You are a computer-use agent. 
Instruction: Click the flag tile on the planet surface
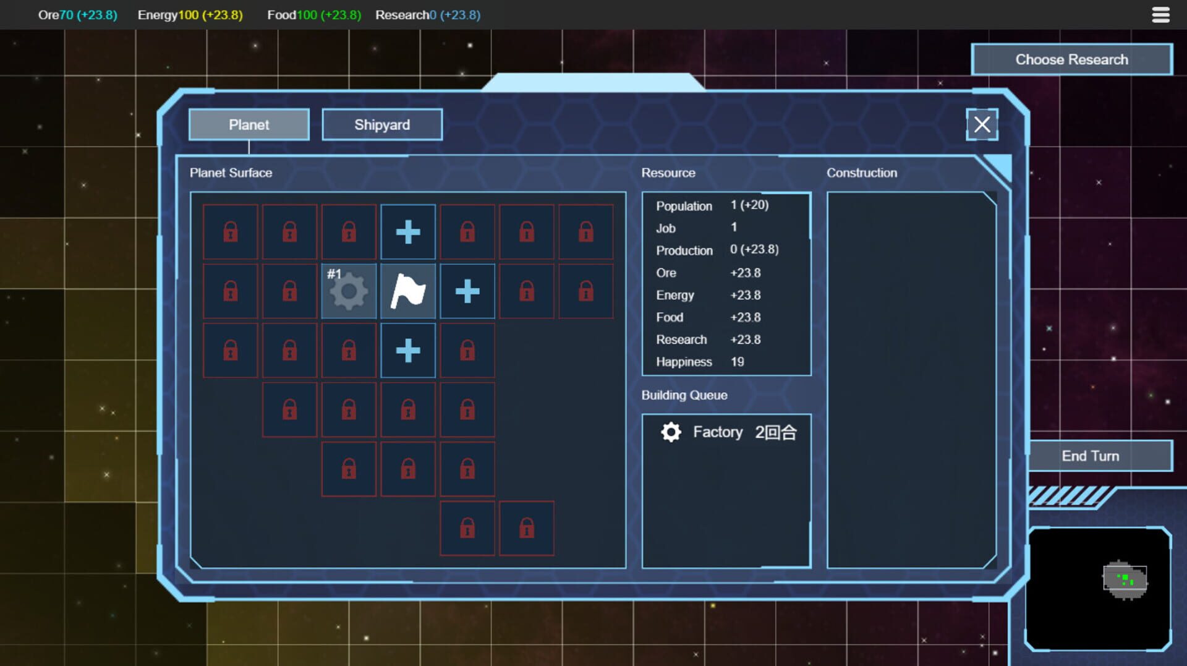[x=407, y=291]
